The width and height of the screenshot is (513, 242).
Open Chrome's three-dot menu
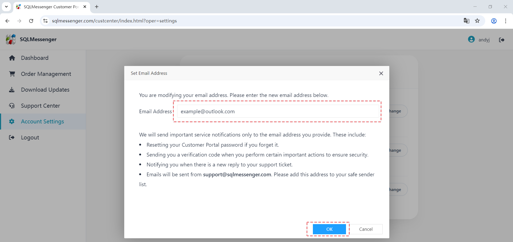tap(506, 21)
